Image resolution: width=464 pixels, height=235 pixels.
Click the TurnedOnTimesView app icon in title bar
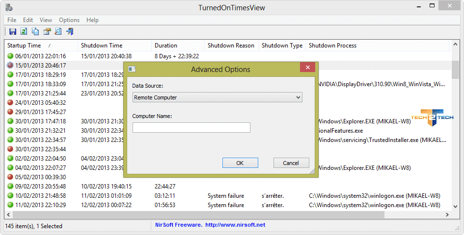pyautogui.click(x=9, y=7)
